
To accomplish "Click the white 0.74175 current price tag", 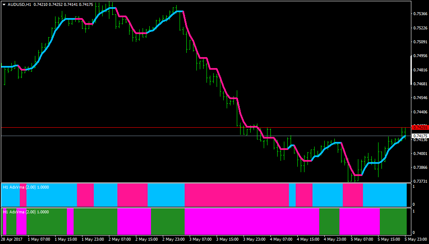I will (x=420, y=136).
